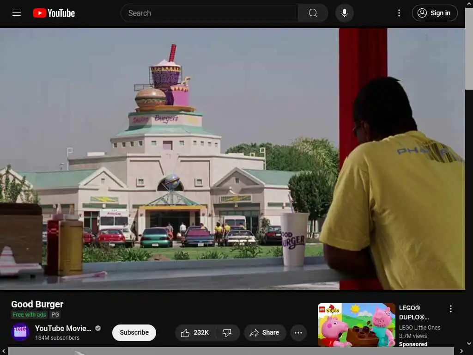Viewport: 473px width, 355px height.
Task: Click the PG rating badge
Action: [x=55, y=314]
